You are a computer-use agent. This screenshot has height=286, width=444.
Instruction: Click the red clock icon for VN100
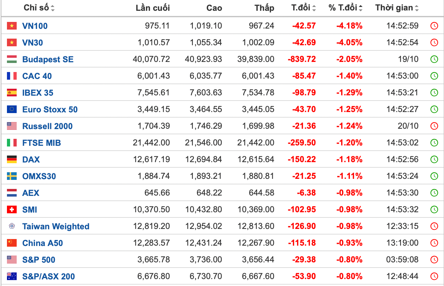[434, 26]
